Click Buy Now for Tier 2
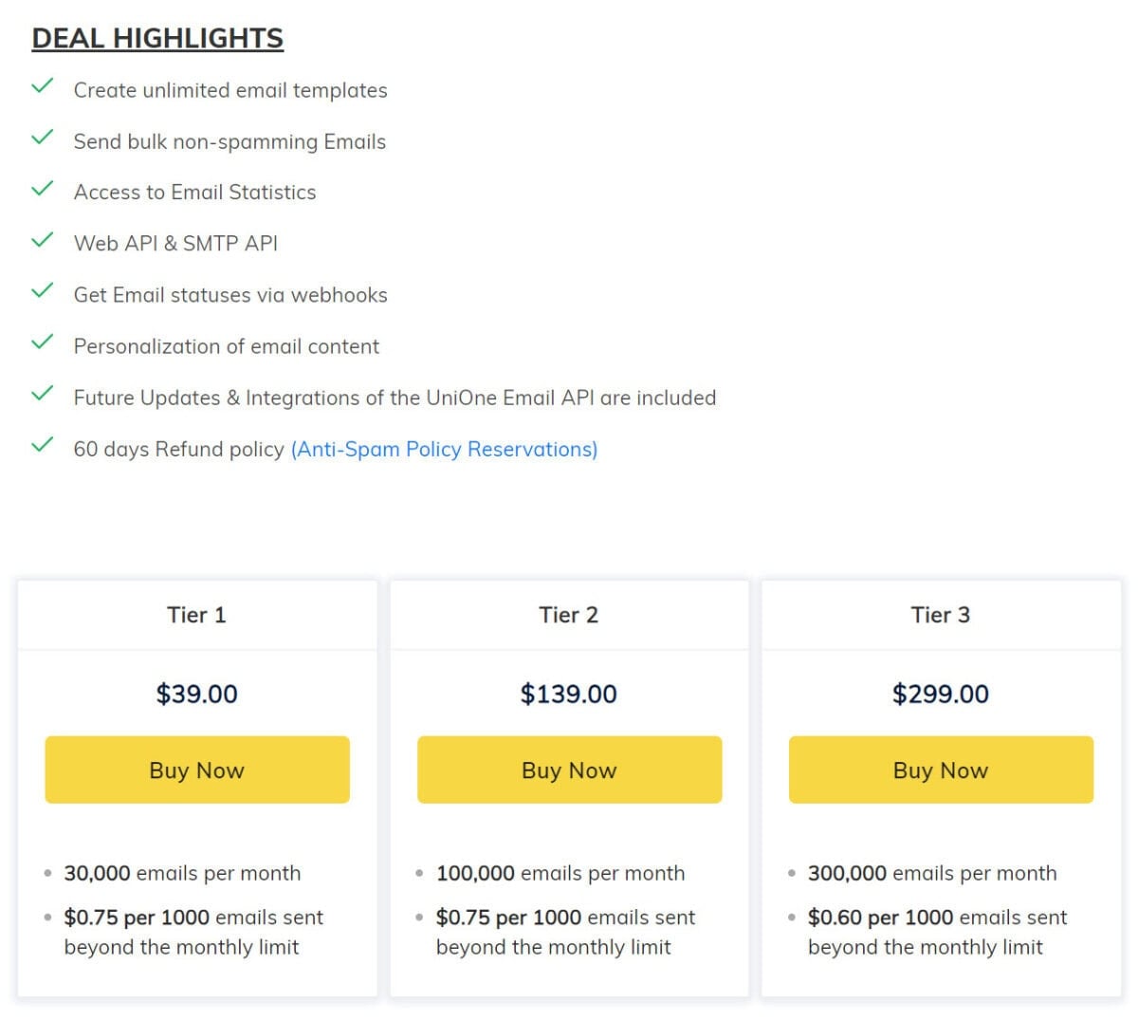1138x1020 pixels. (568, 770)
